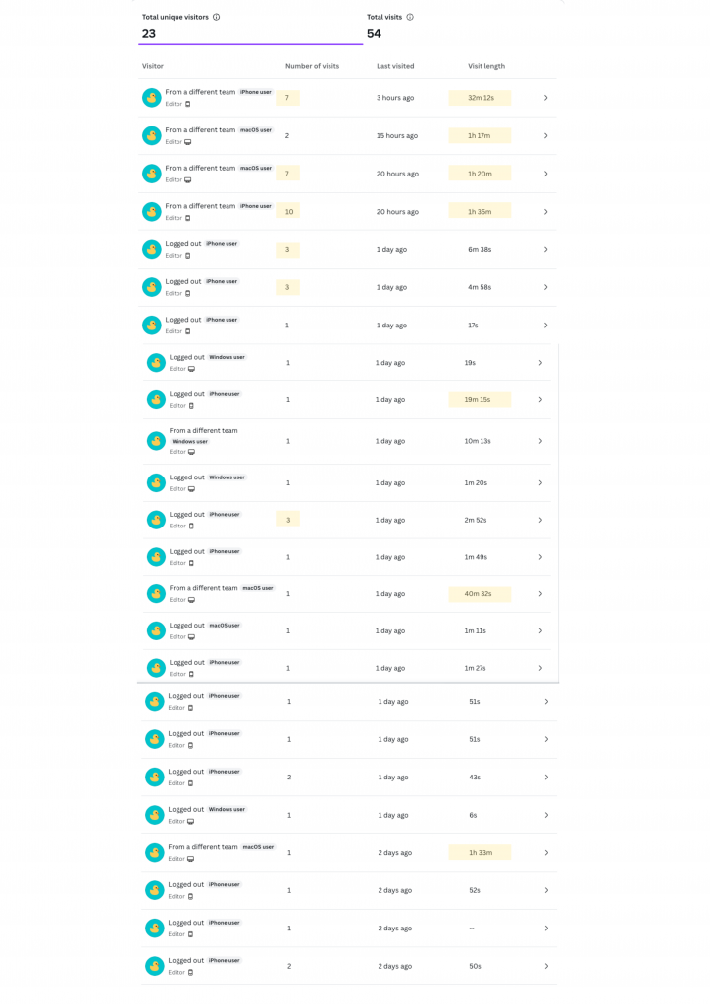Click the Number of visits column header
This screenshot has width=710, height=1004.
pos(312,66)
